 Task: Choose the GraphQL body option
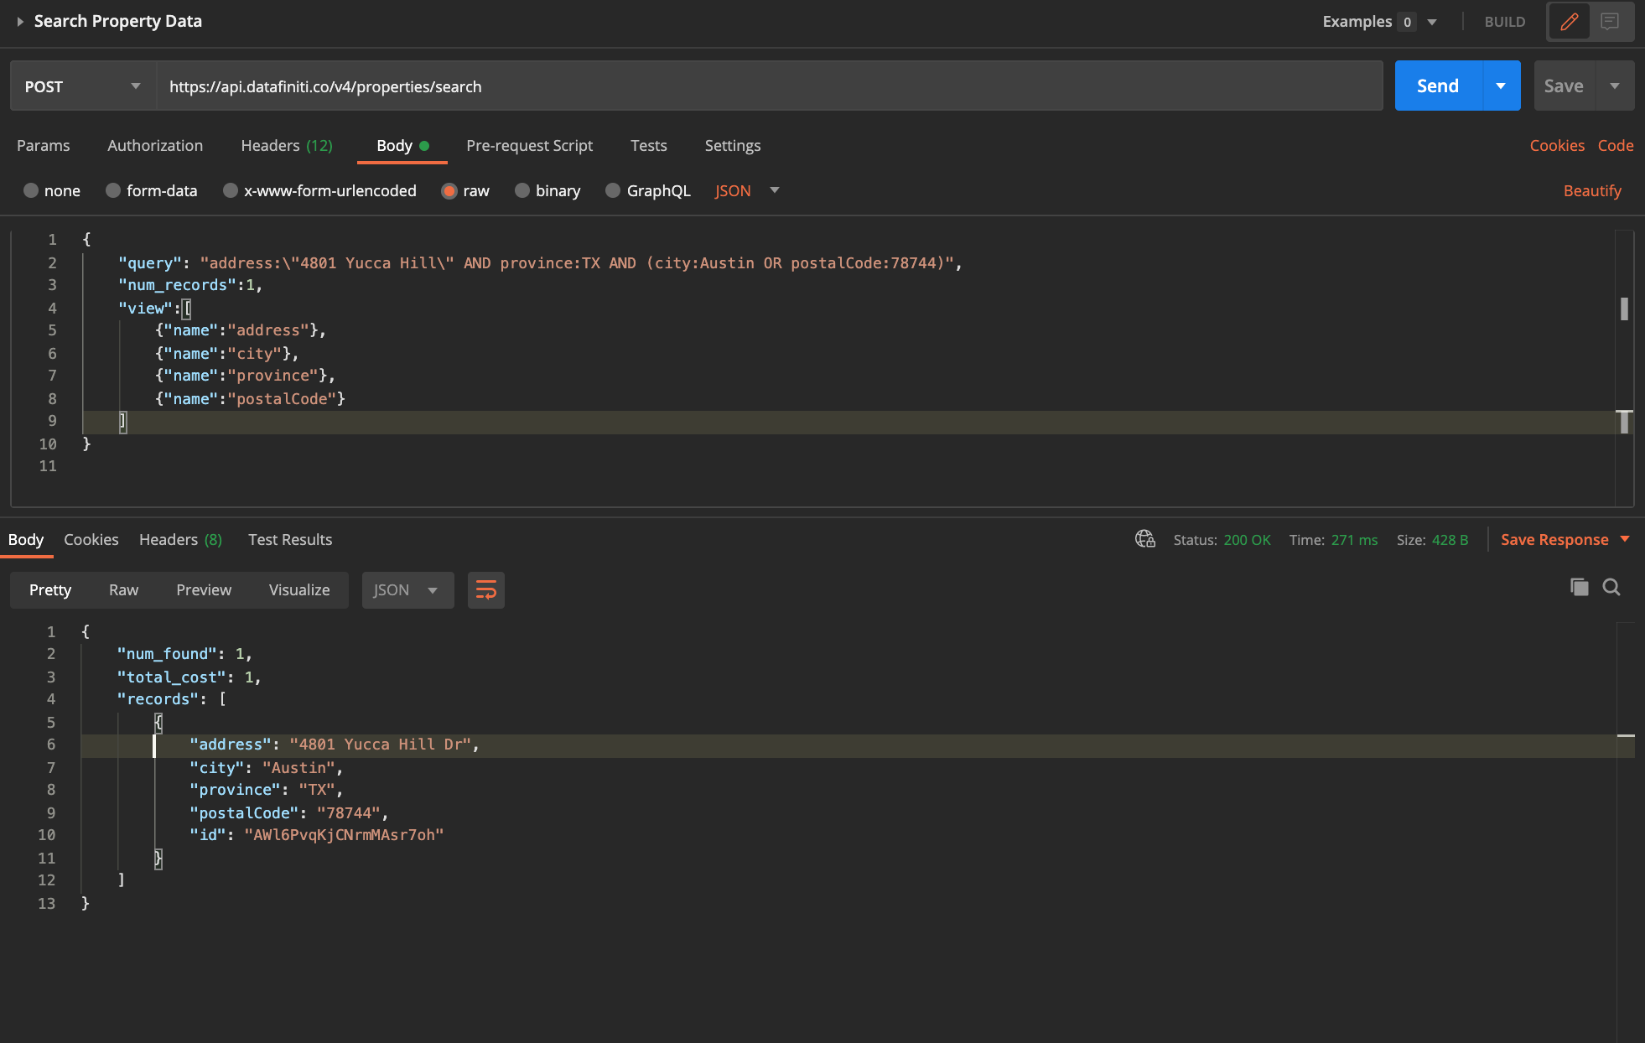pos(613,190)
